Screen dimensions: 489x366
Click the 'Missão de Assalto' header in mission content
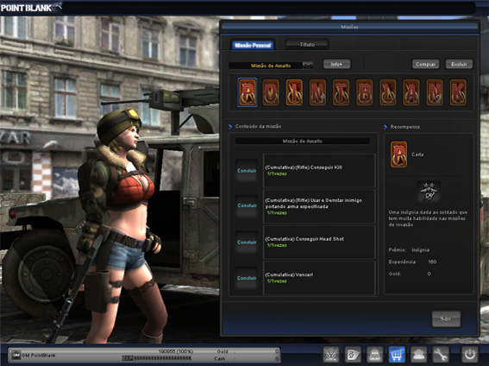[x=303, y=141]
